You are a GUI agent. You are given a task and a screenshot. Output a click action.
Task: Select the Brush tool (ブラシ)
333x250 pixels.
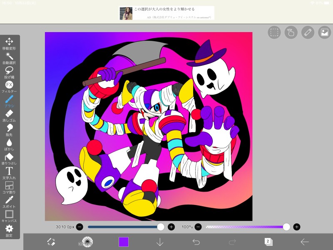(9, 101)
